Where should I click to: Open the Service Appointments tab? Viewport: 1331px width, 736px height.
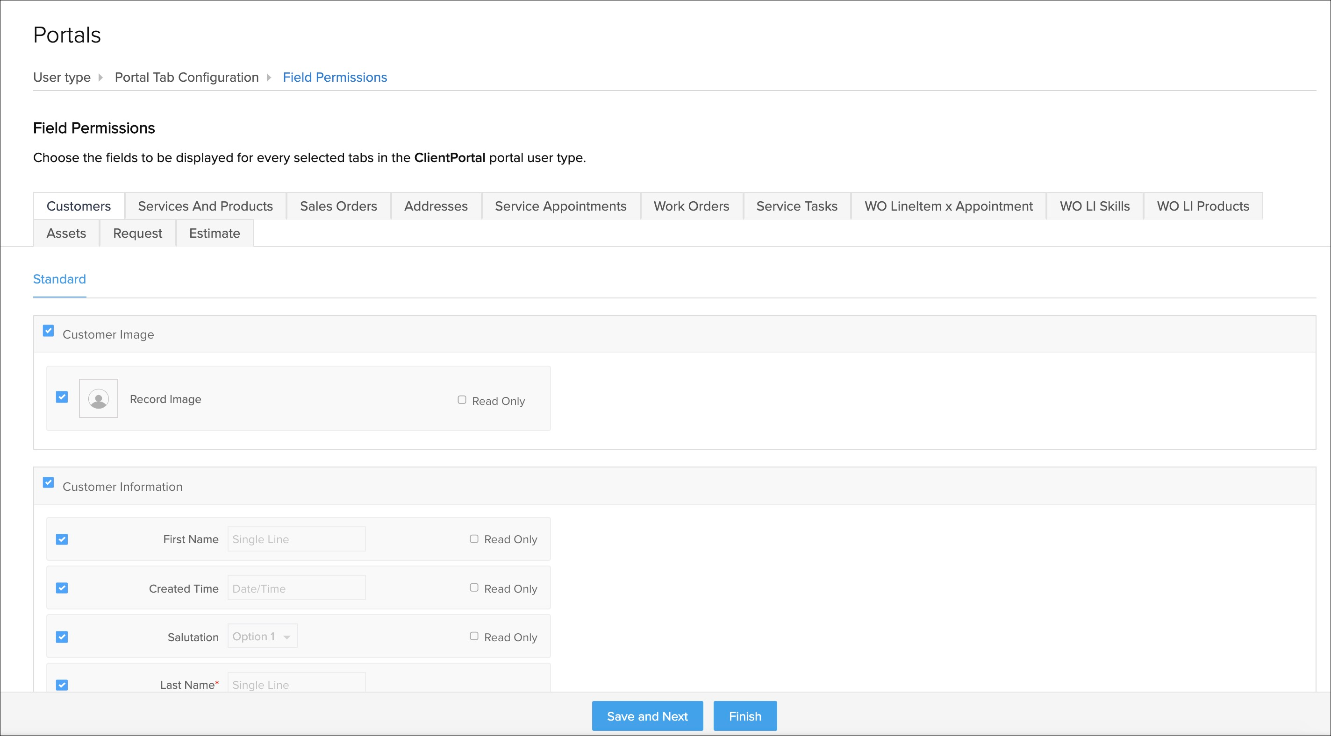[561, 206]
